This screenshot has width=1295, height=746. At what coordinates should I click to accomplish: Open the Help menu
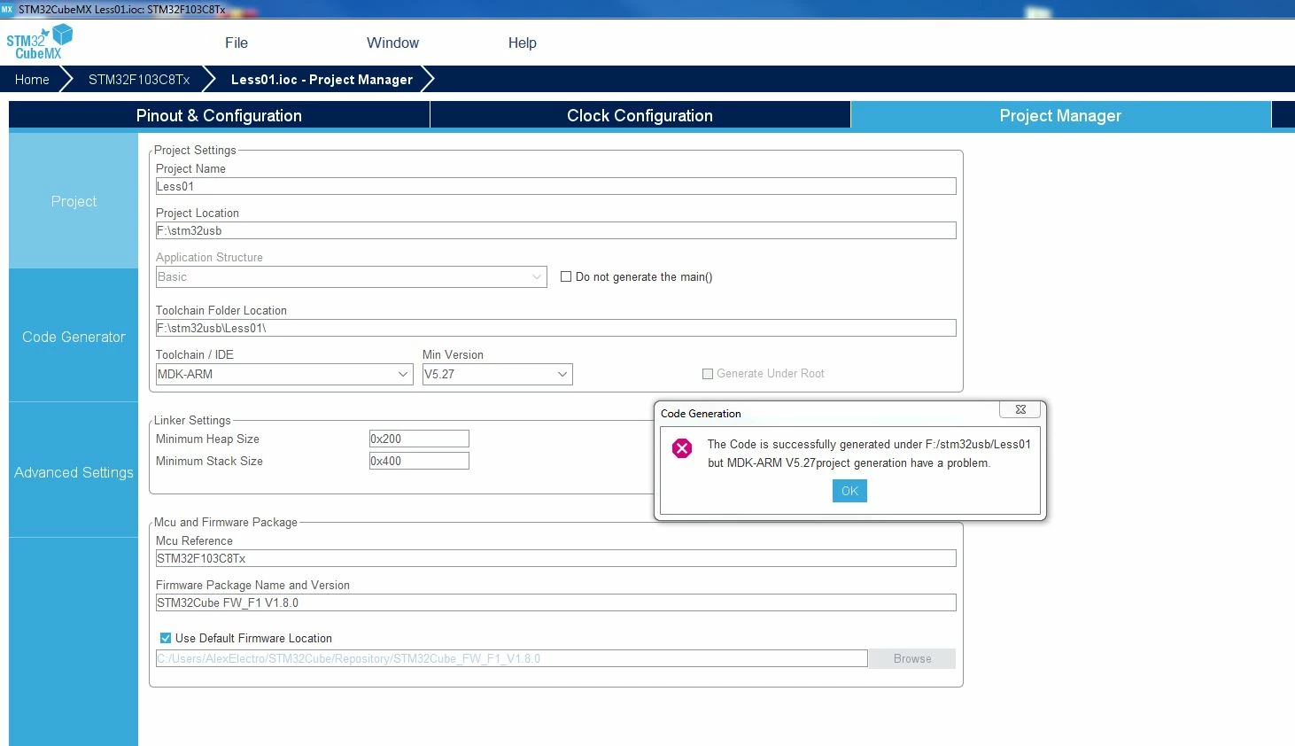point(523,43)
